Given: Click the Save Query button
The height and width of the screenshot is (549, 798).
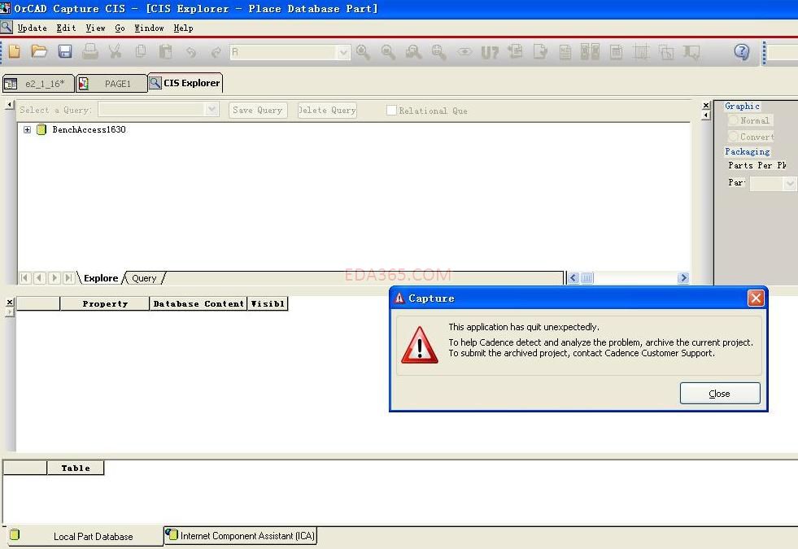Looking at the screenshot, I should click(x=257, y=110).
